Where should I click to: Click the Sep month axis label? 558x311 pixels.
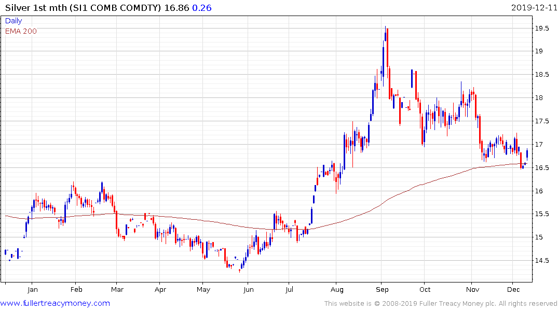click(x=382, y=290)
